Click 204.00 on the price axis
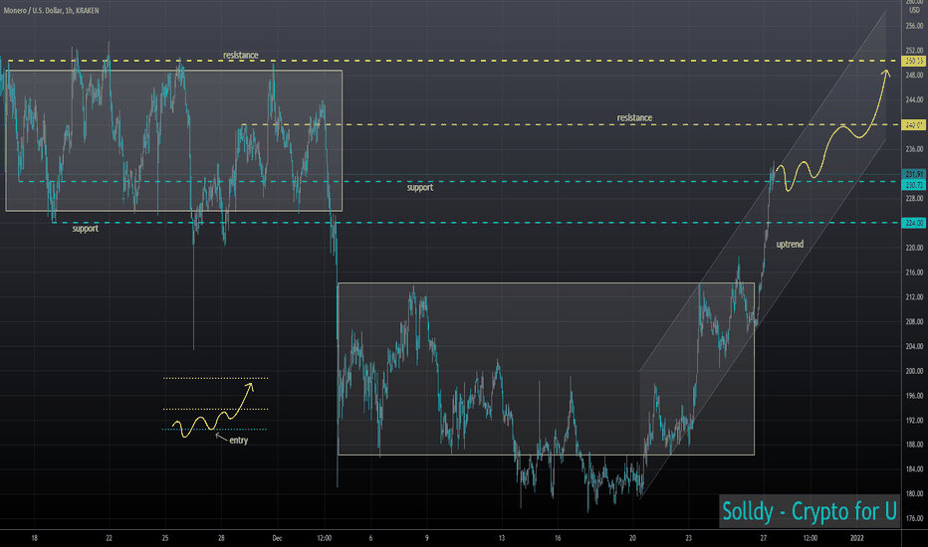 click(x=914, y=346)
